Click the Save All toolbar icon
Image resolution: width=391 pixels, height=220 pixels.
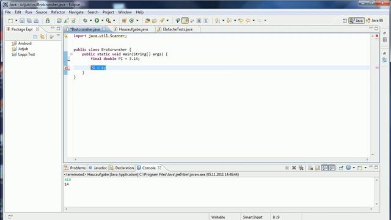click(29, 21)
